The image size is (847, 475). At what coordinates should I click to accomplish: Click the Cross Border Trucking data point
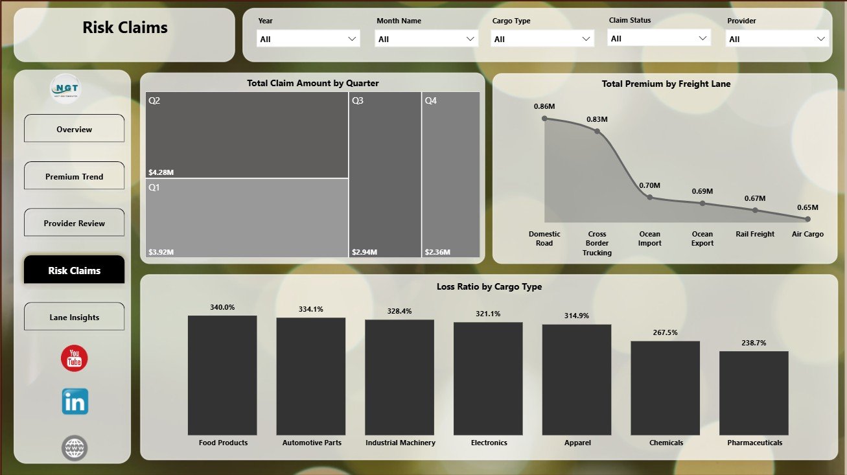coord(597,132)
